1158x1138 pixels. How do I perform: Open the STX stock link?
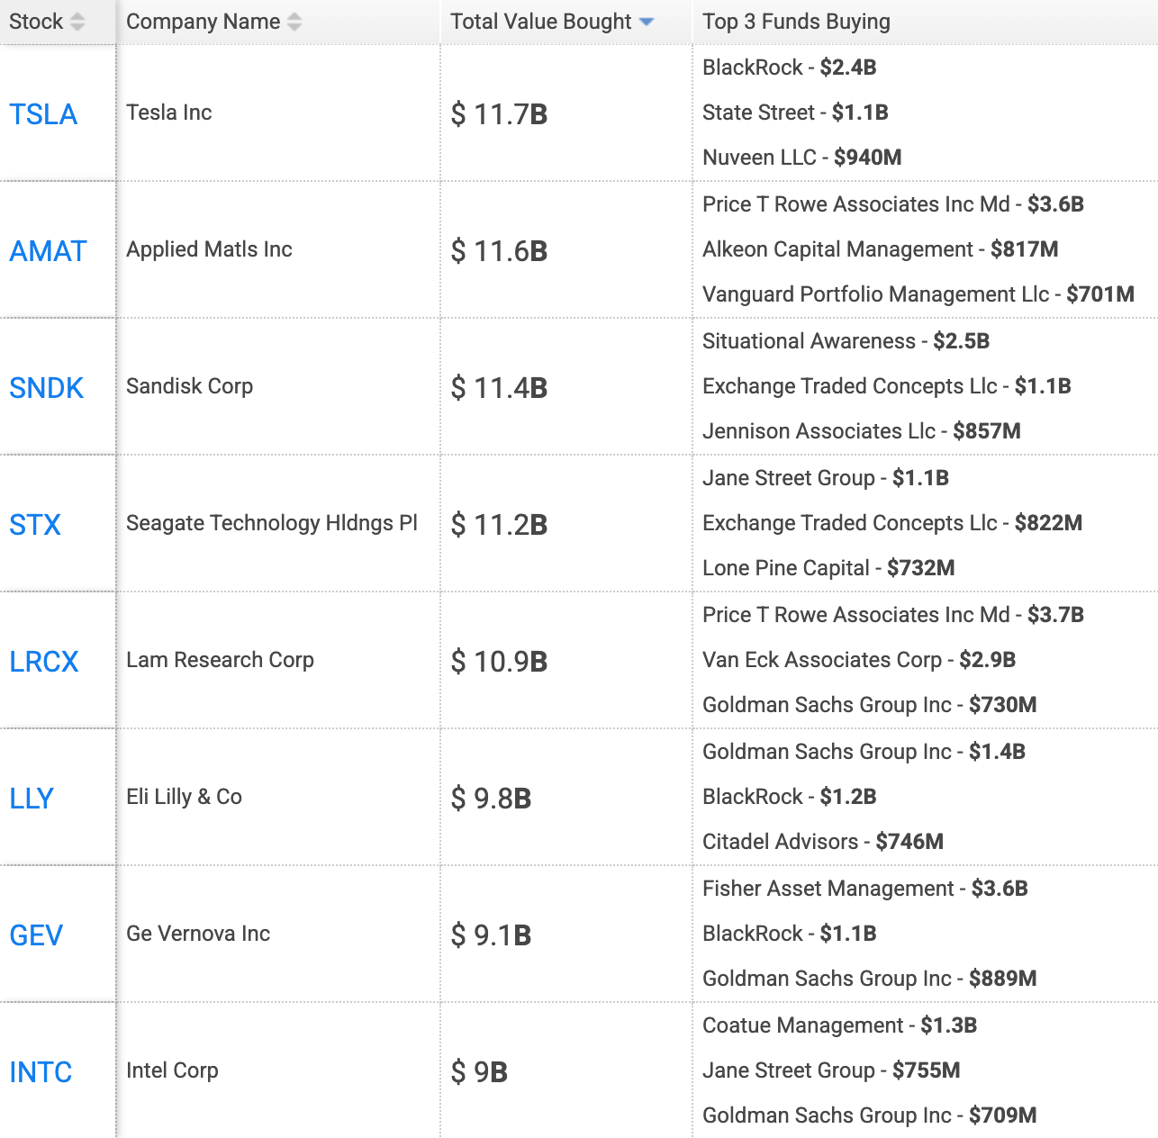(35, 525)
